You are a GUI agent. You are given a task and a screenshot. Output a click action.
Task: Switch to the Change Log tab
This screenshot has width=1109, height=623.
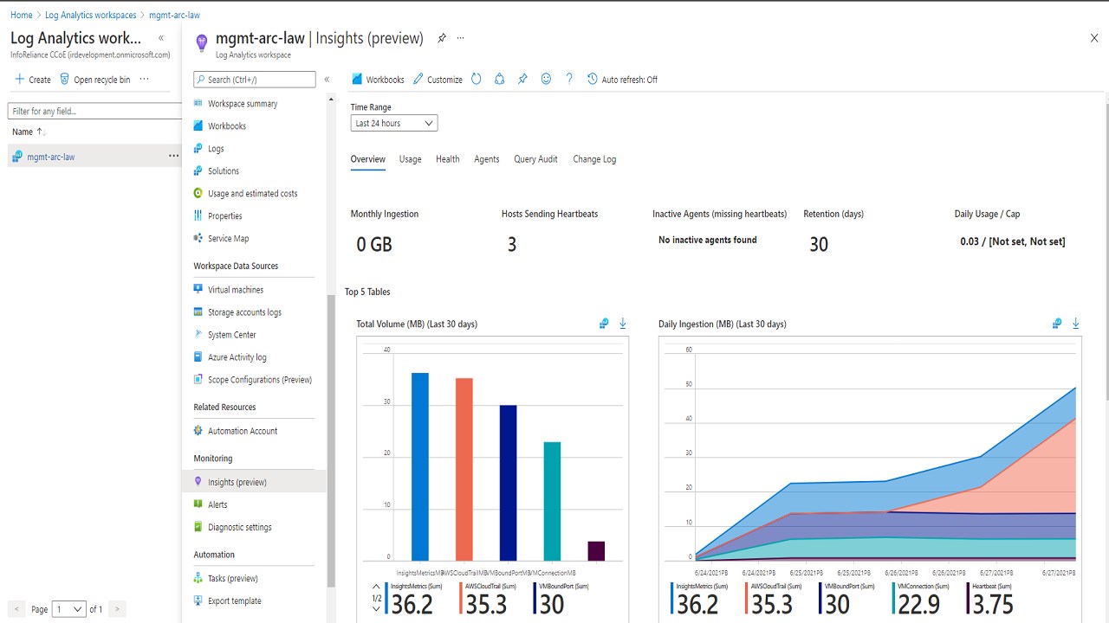pos(594,159)
